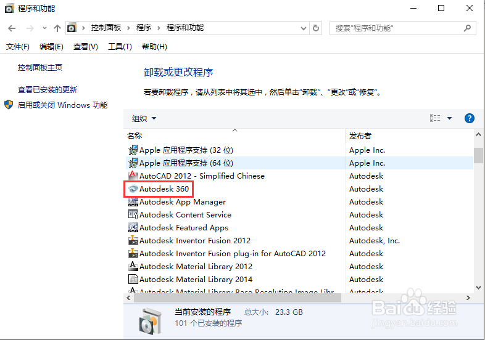
Task: Open the 组织 dropdown
Action: tap(144, 118)
